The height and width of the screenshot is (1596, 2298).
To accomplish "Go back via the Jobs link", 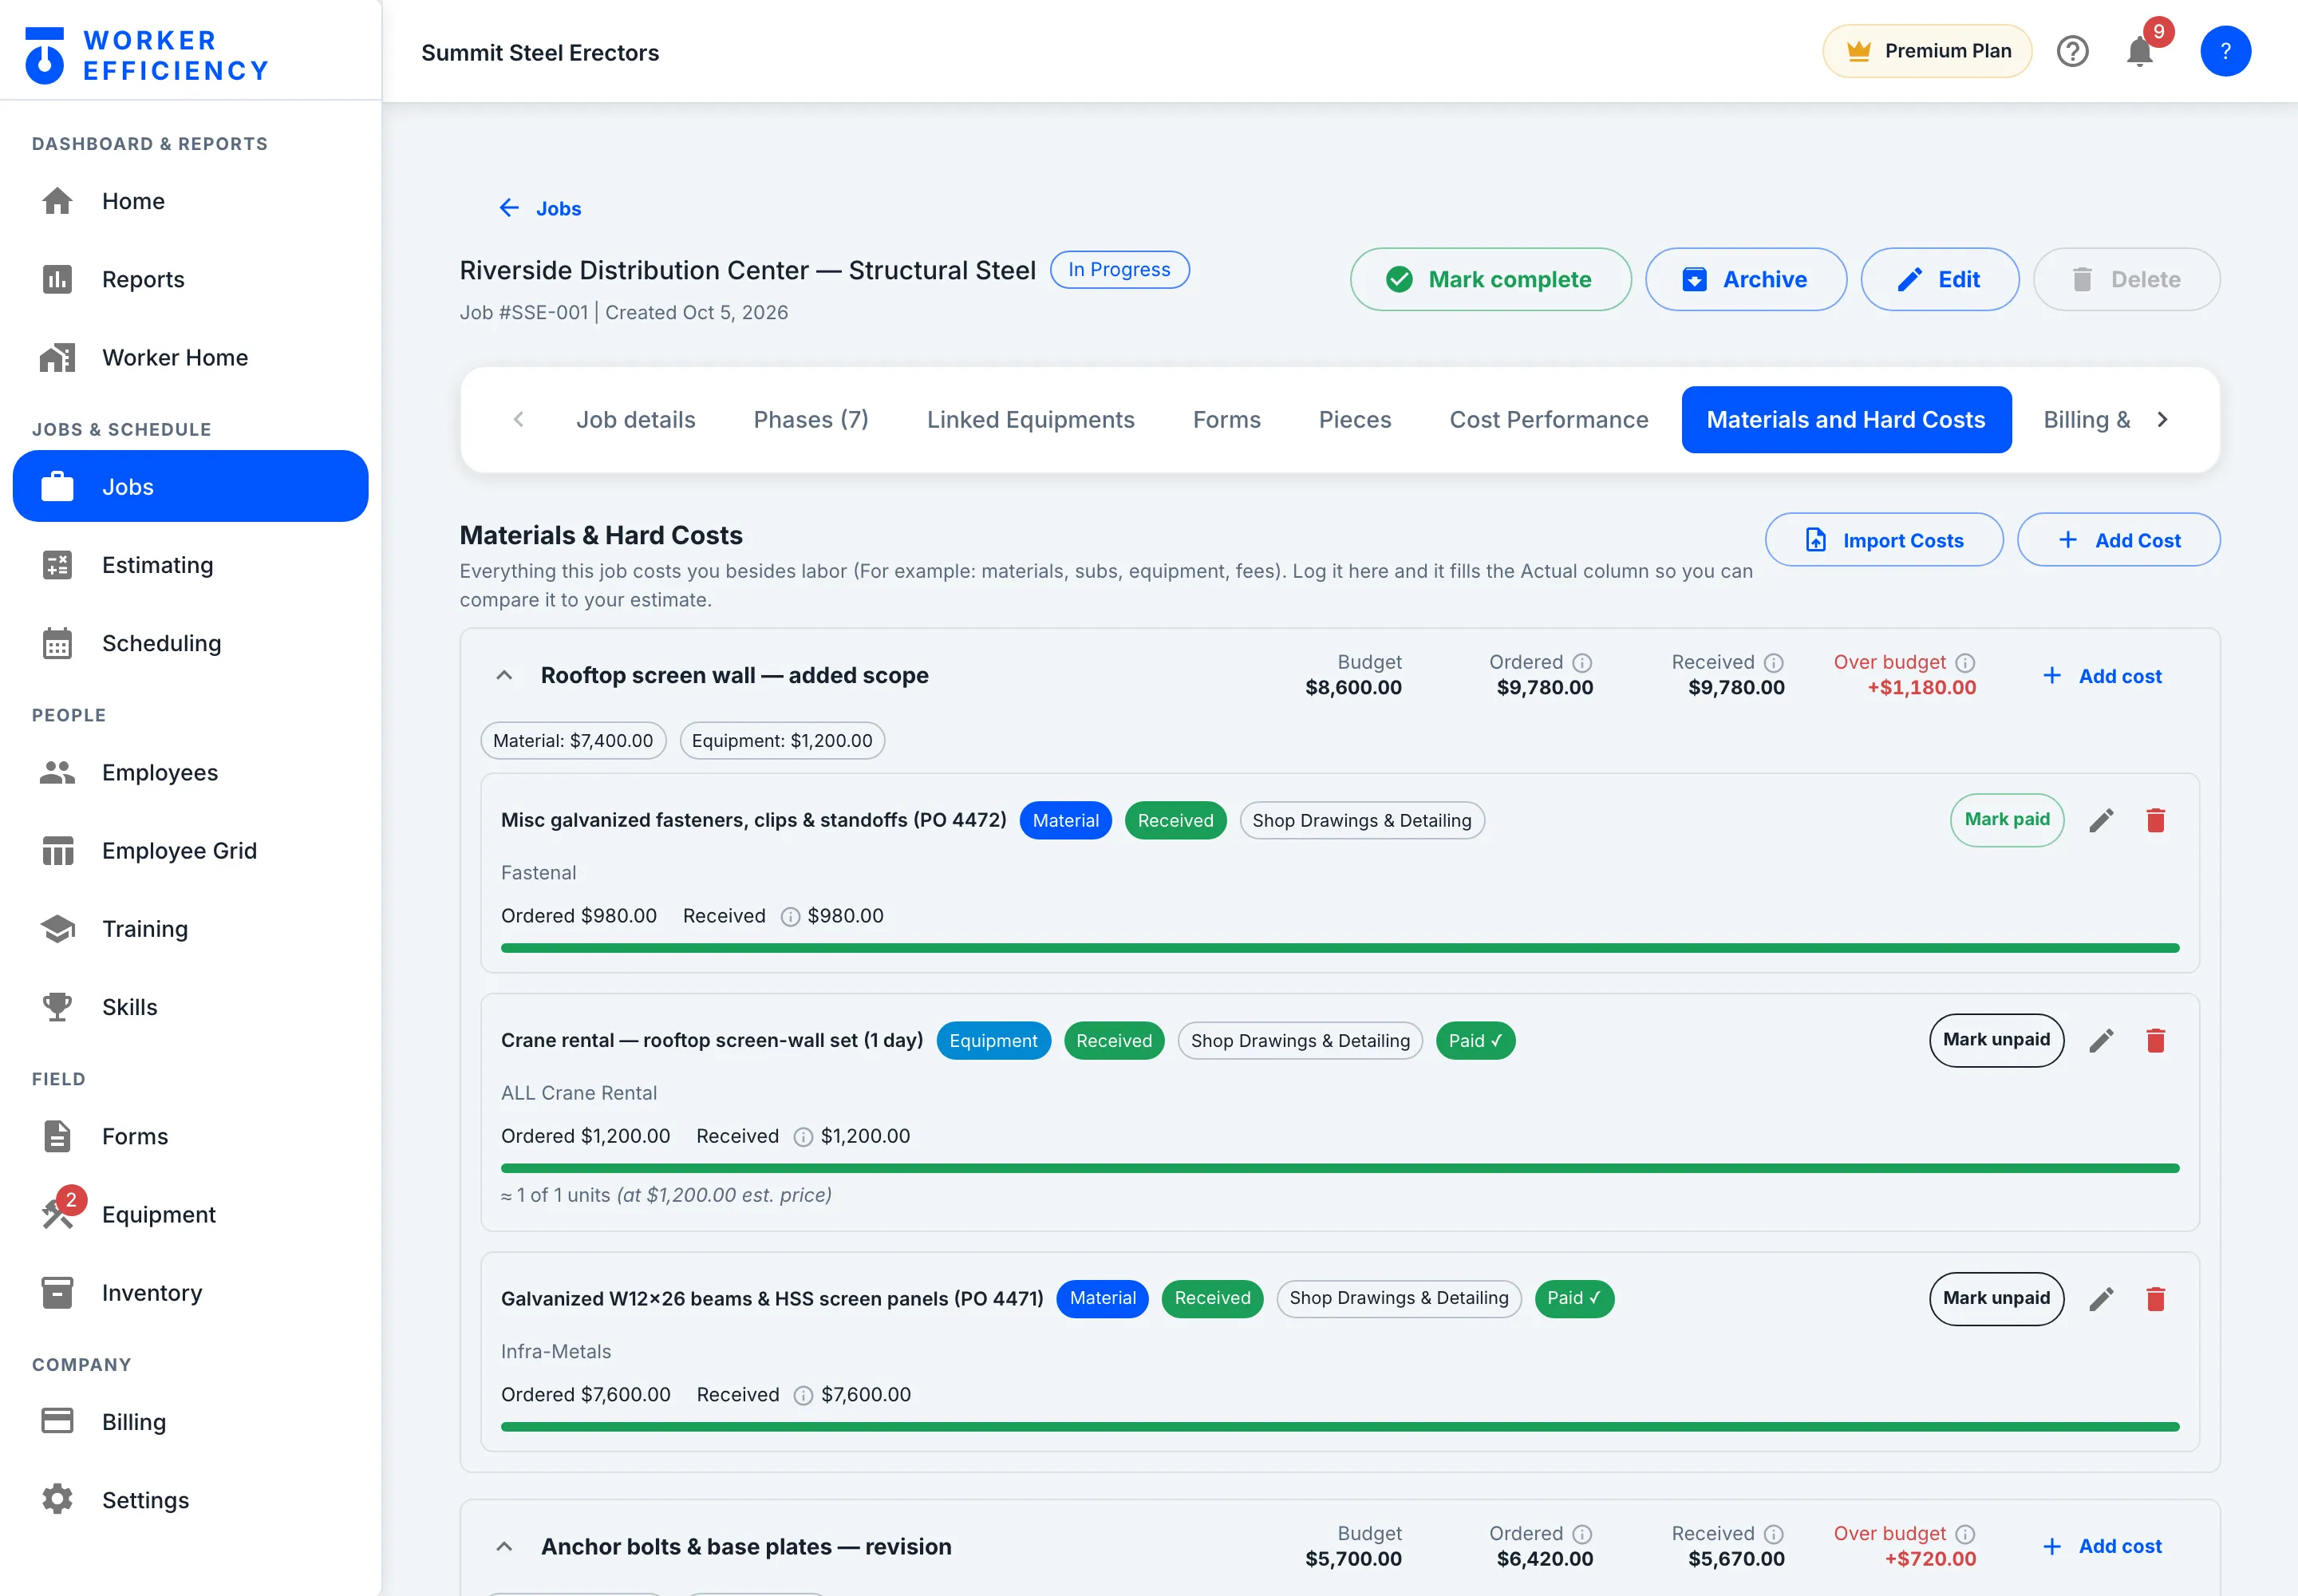I will pos(540,208).
